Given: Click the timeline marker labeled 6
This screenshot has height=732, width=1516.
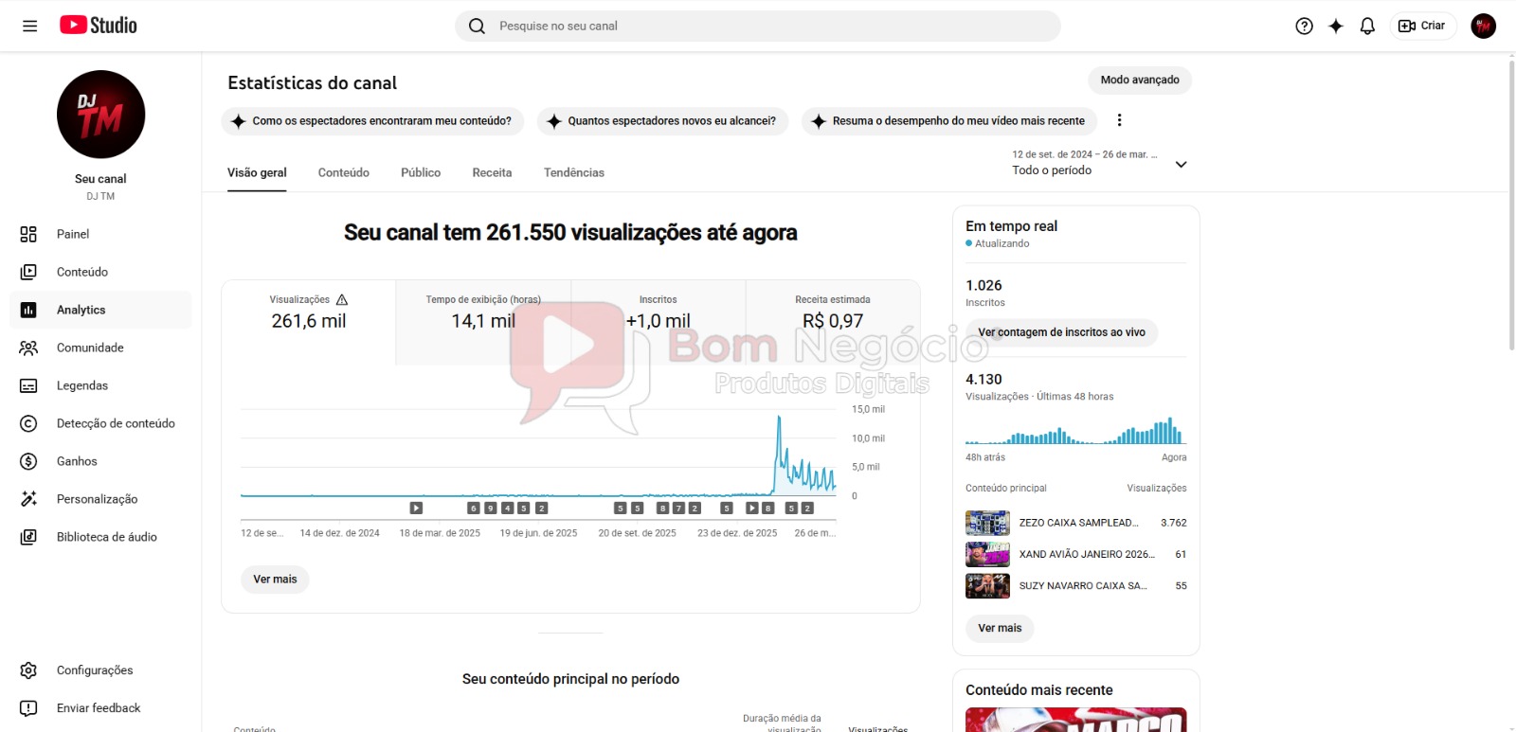Looking at the screenshot, I should click(x=474, y=509).
